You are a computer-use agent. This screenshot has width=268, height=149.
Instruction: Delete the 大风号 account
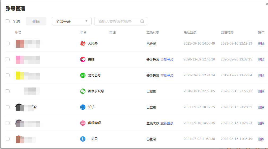[x=261, y=43]
